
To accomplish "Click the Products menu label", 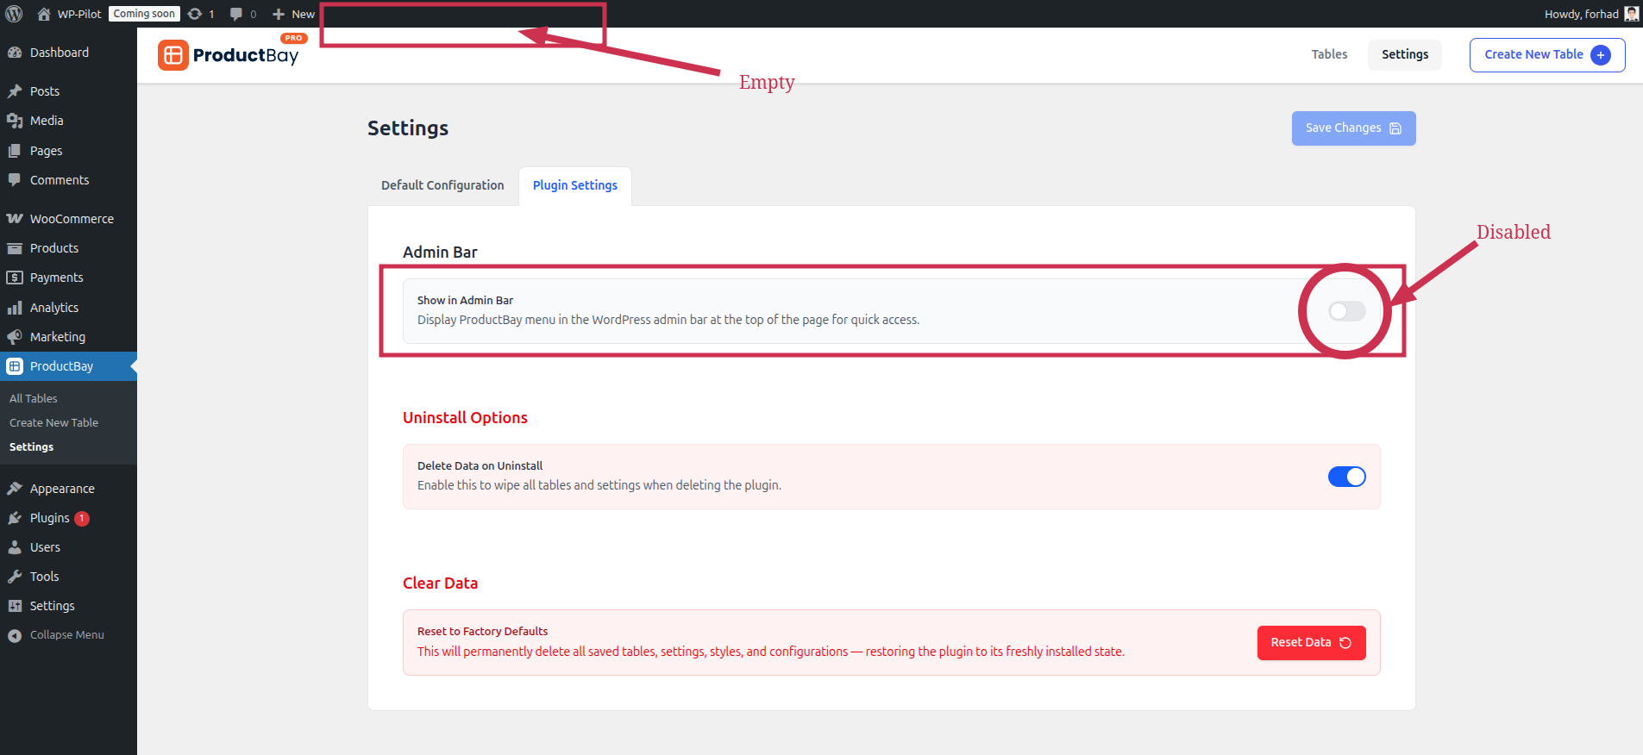I will pyautogui.click(x=54, y=248).
